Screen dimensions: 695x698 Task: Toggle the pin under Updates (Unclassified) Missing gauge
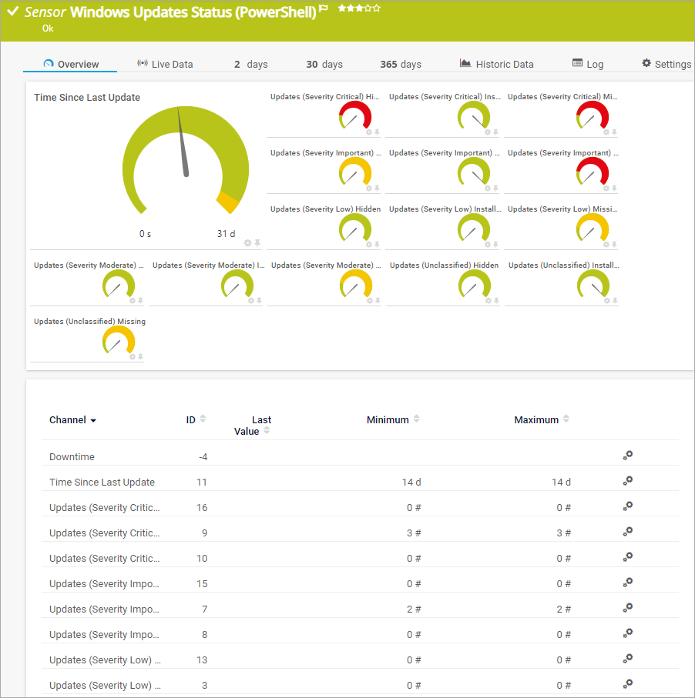140,356
